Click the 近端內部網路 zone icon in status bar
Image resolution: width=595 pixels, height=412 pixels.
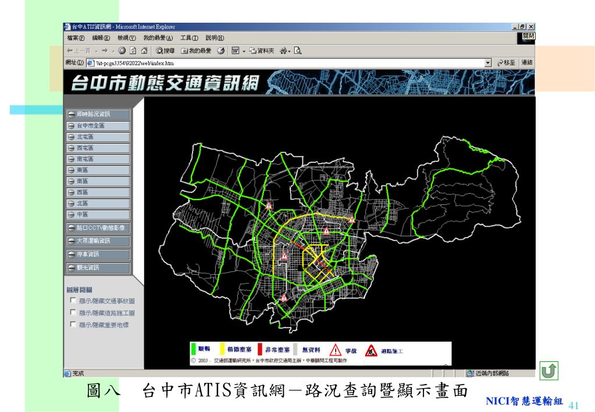(470, 373)
